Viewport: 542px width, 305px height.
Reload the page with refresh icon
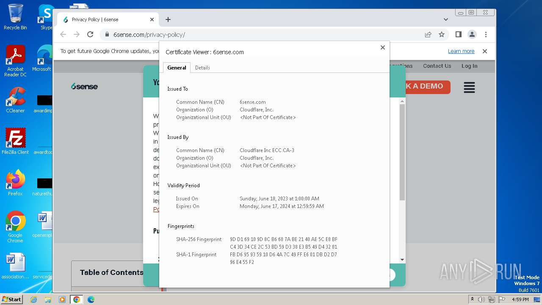90,34
